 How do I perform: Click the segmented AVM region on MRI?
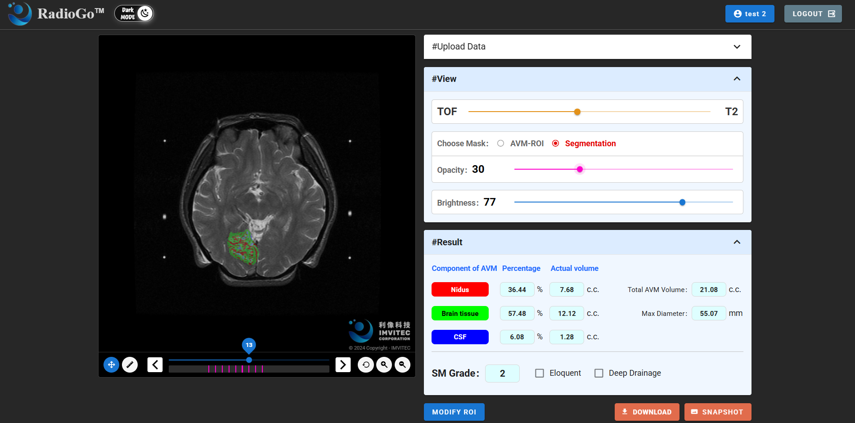click(x=243, y=247)
